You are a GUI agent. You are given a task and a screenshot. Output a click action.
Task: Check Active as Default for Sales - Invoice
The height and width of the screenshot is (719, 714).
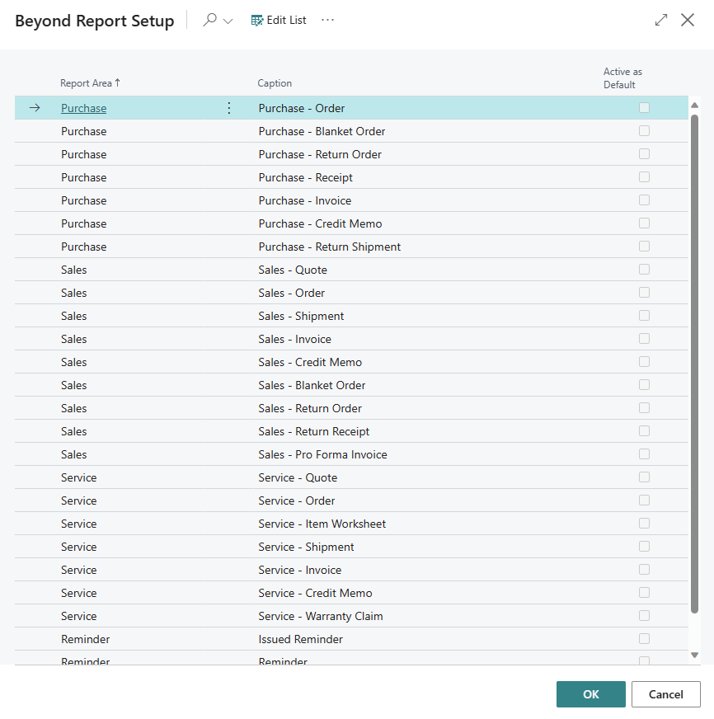coord(644,339)
